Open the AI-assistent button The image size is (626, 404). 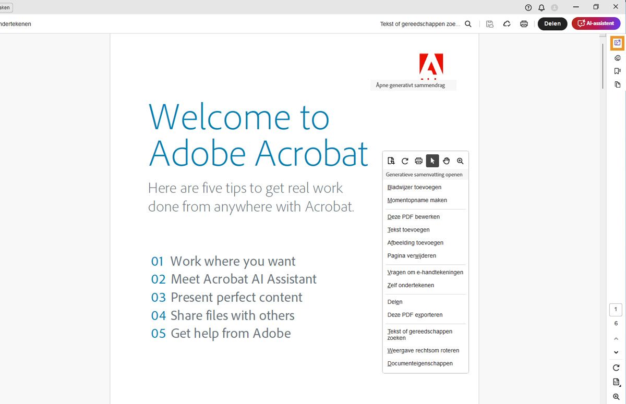click(596, 23)
